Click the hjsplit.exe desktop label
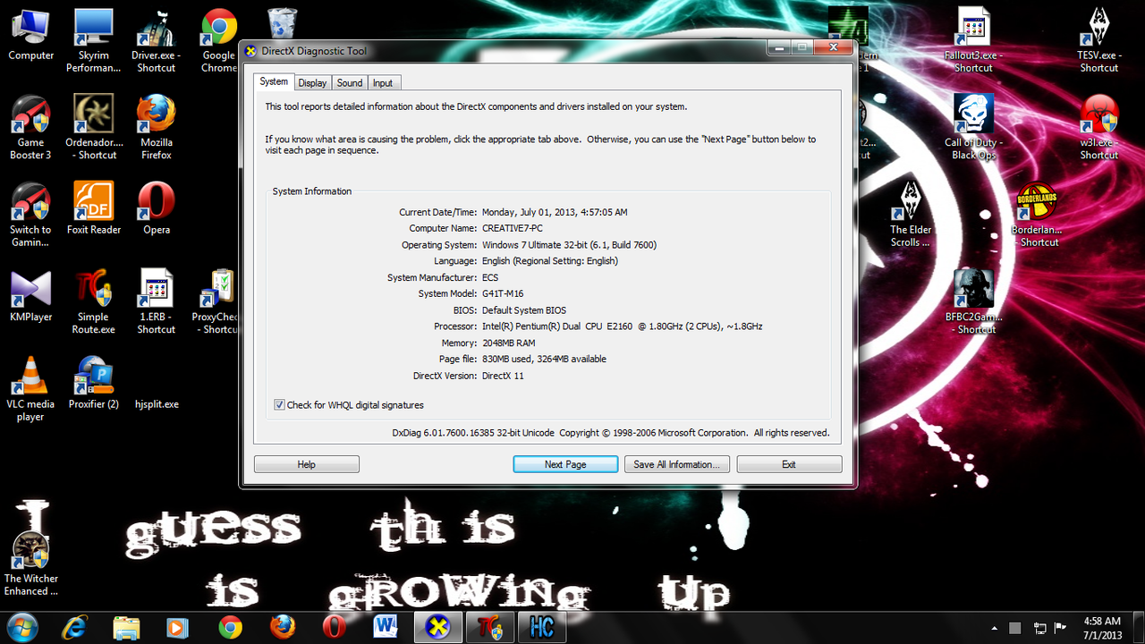The image size is (1145, 644). [x=157, y=404]
